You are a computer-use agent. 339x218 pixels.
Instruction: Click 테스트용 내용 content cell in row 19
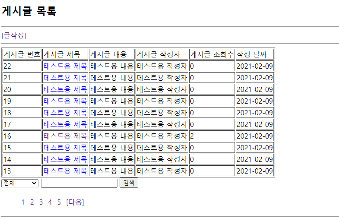[112, 101]
